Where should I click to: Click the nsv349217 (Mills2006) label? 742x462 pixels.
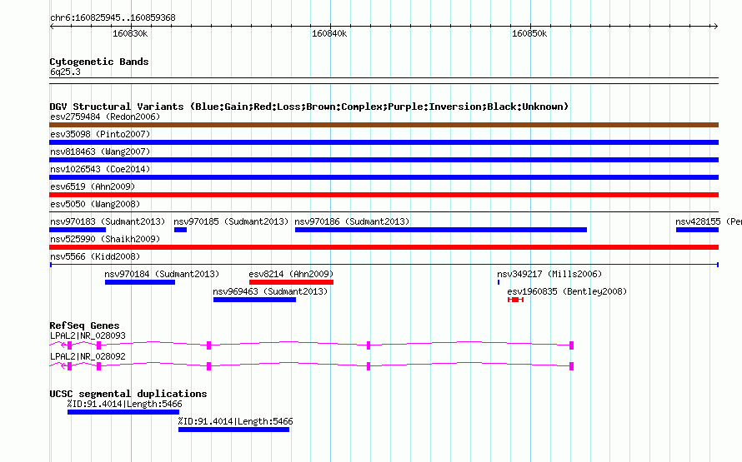click(x=549, y=274)
